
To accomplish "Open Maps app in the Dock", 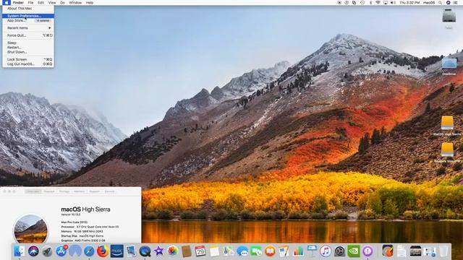I will 229,251.
